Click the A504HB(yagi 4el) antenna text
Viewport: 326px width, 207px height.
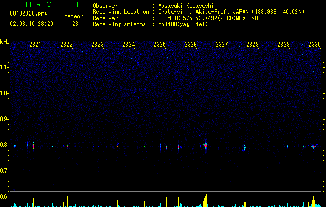[x=183, y=24]
